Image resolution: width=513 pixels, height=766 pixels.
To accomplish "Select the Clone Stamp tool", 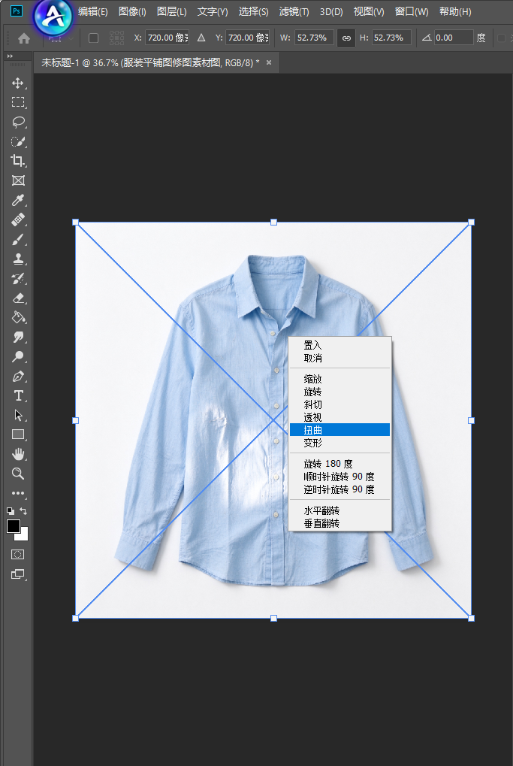I will coord(18,259).
